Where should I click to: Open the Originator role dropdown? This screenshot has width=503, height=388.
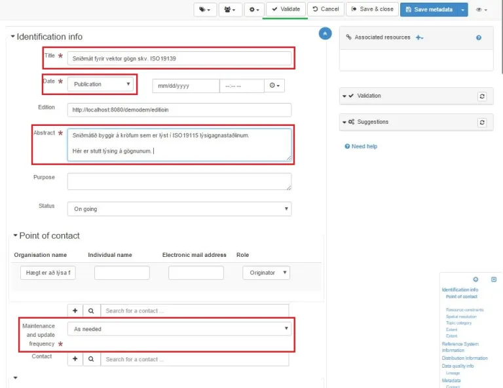266,273
